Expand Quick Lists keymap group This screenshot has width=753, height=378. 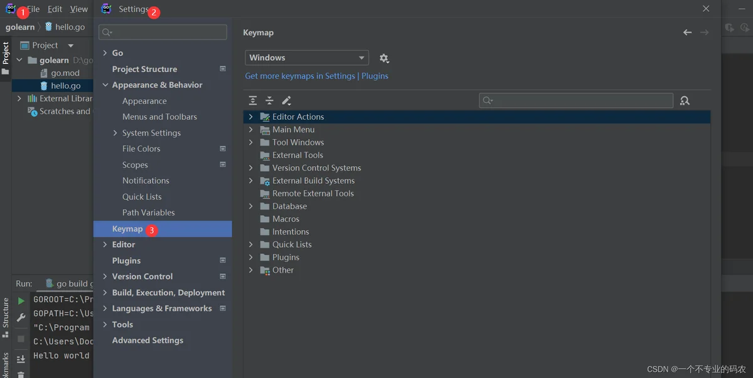coord(251,244)
